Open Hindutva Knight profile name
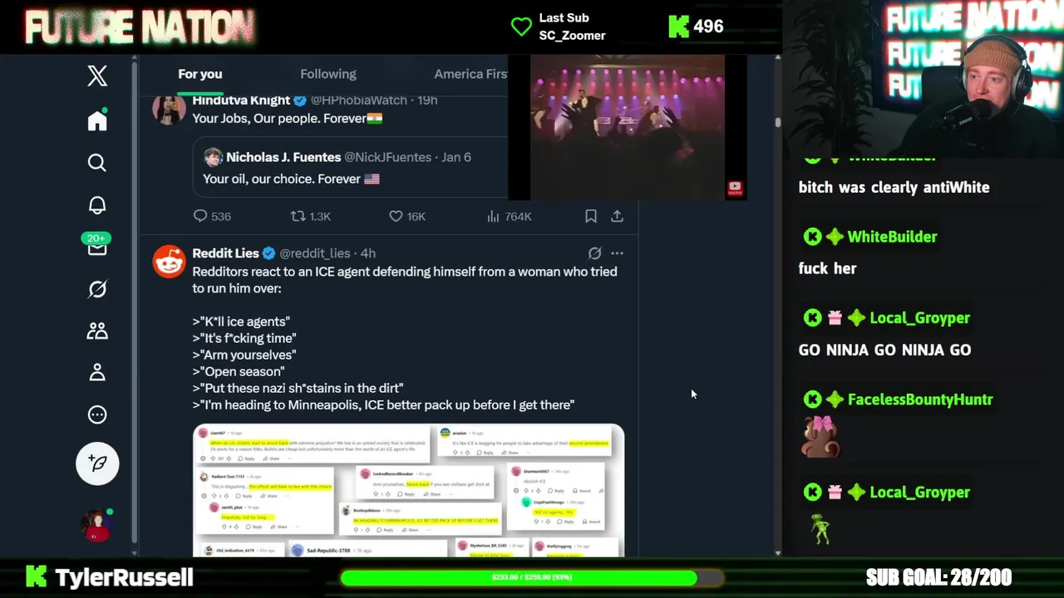This screenshot has width=1064, height=598. (241, 100)
